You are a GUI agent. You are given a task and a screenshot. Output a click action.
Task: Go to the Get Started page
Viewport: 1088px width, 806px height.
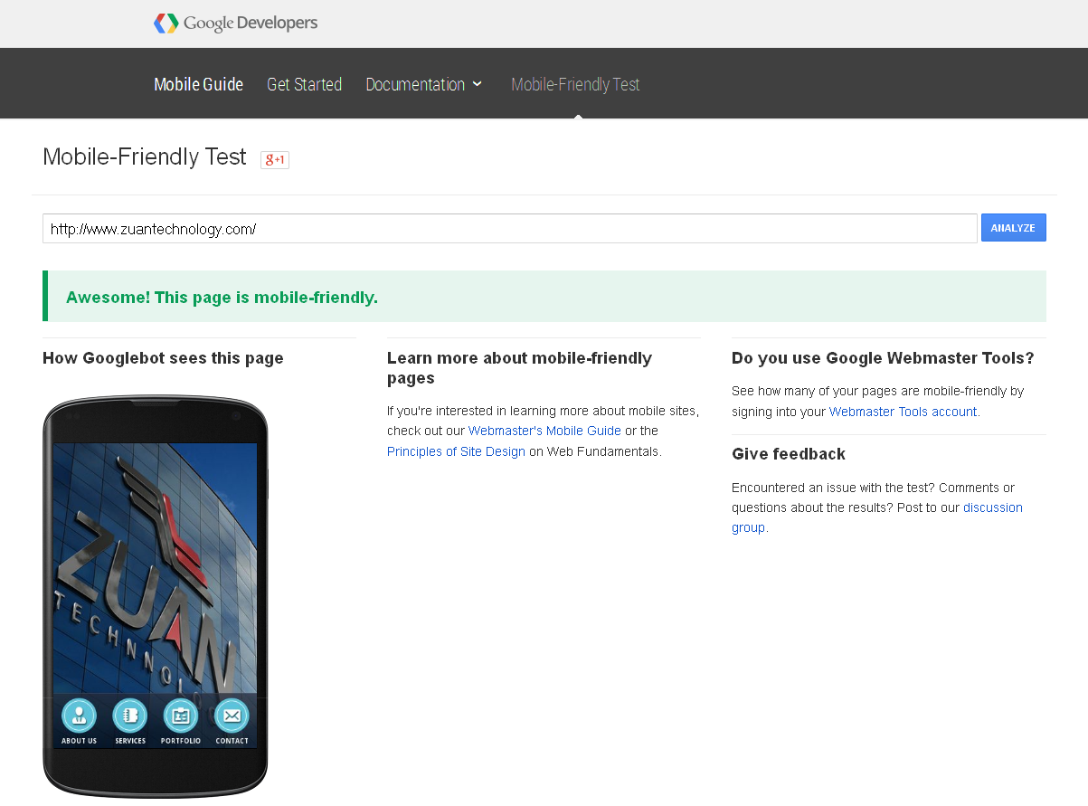pyautogui.click(x=304, y=84)
